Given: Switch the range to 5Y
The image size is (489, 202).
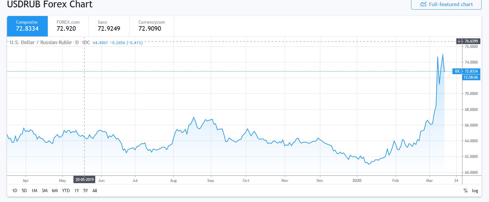Looking at the screenshot, I should pyautogui.click(x=85, y=191).
